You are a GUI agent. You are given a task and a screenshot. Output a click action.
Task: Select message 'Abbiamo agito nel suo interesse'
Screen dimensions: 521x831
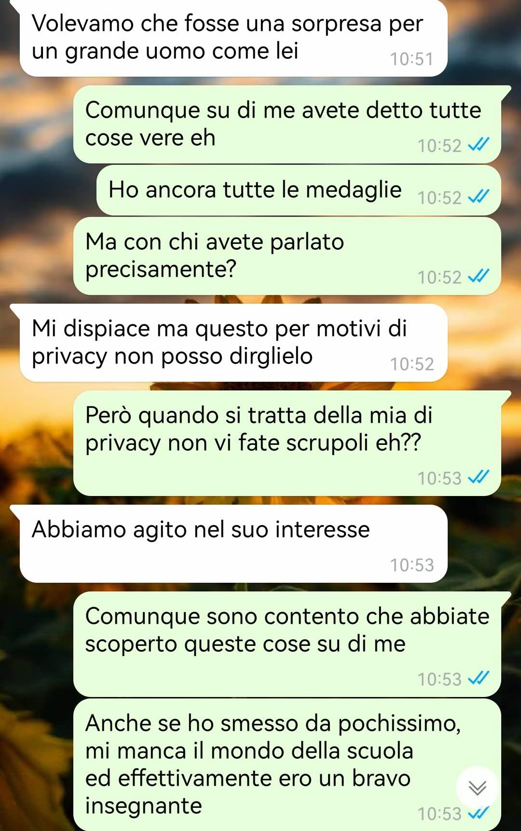point(233,544)
